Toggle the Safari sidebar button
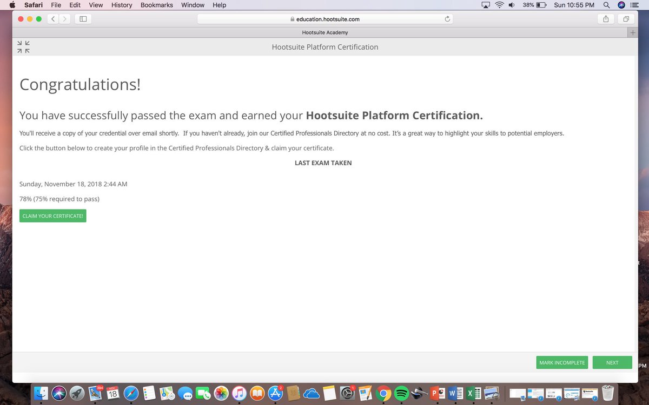 click(x=83, y=19)
